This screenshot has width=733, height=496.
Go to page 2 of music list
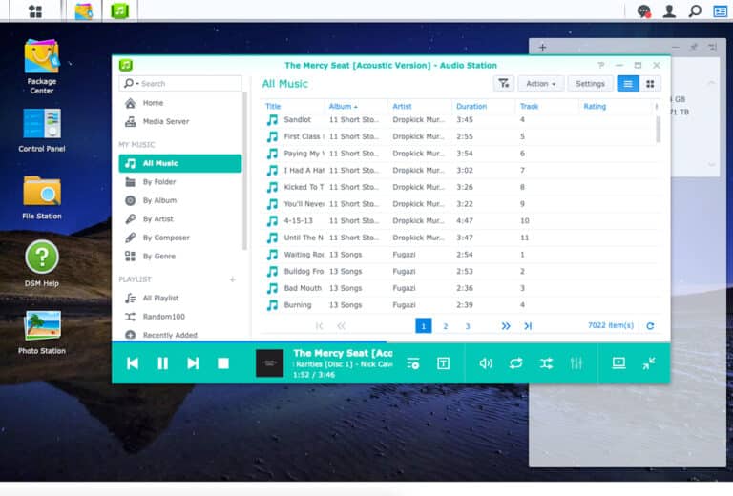[x=445, y=326]
